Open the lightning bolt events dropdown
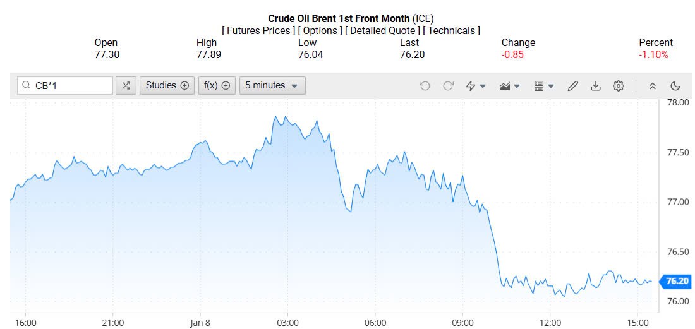Image resolution: width=695 pixels, height=329 pixels. (476, 86)
